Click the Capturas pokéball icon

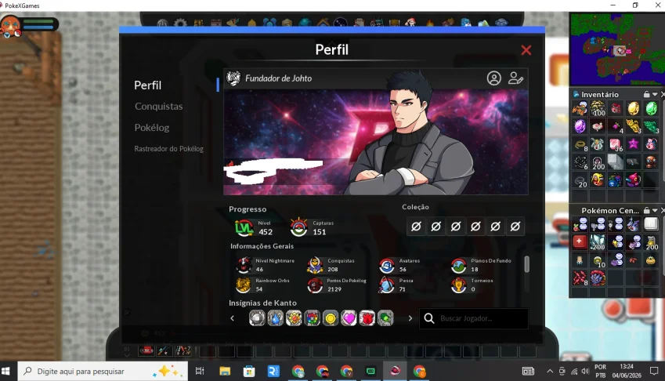click(299, 227)
